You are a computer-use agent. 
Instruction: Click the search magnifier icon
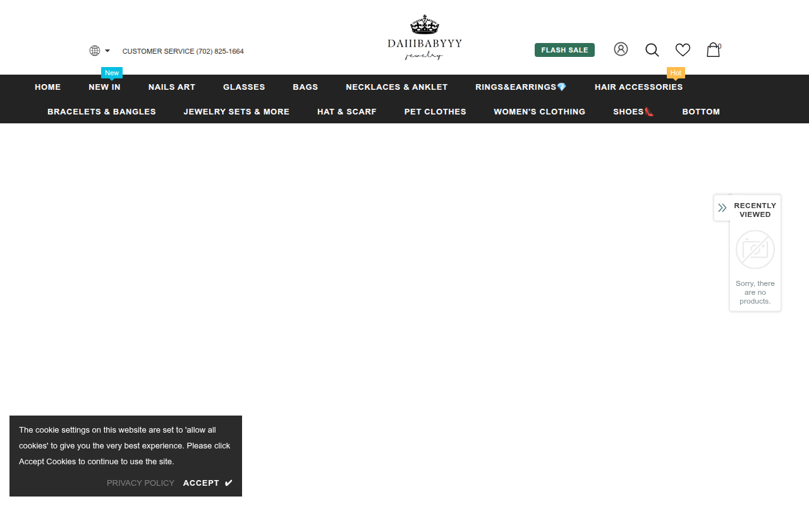[x=652, y=50]
